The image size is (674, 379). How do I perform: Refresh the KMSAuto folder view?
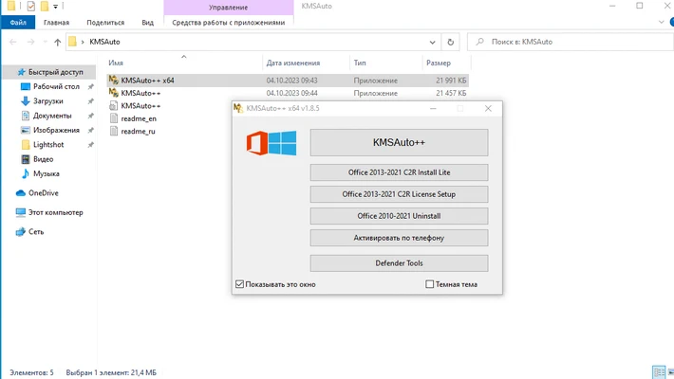451,42
